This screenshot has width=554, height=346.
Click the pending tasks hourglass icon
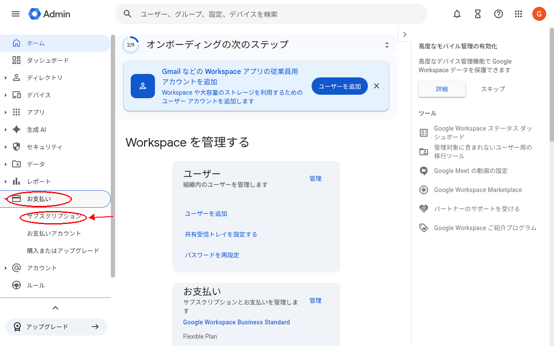point(477,14)
